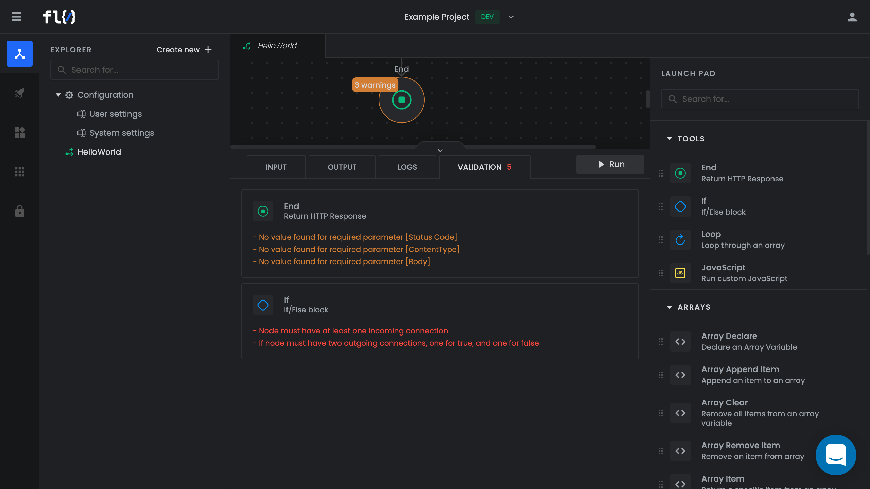Viewport: 870px width, 489px height.
Task: Click the rocket deploy sidebar icon
Action: 20,93
